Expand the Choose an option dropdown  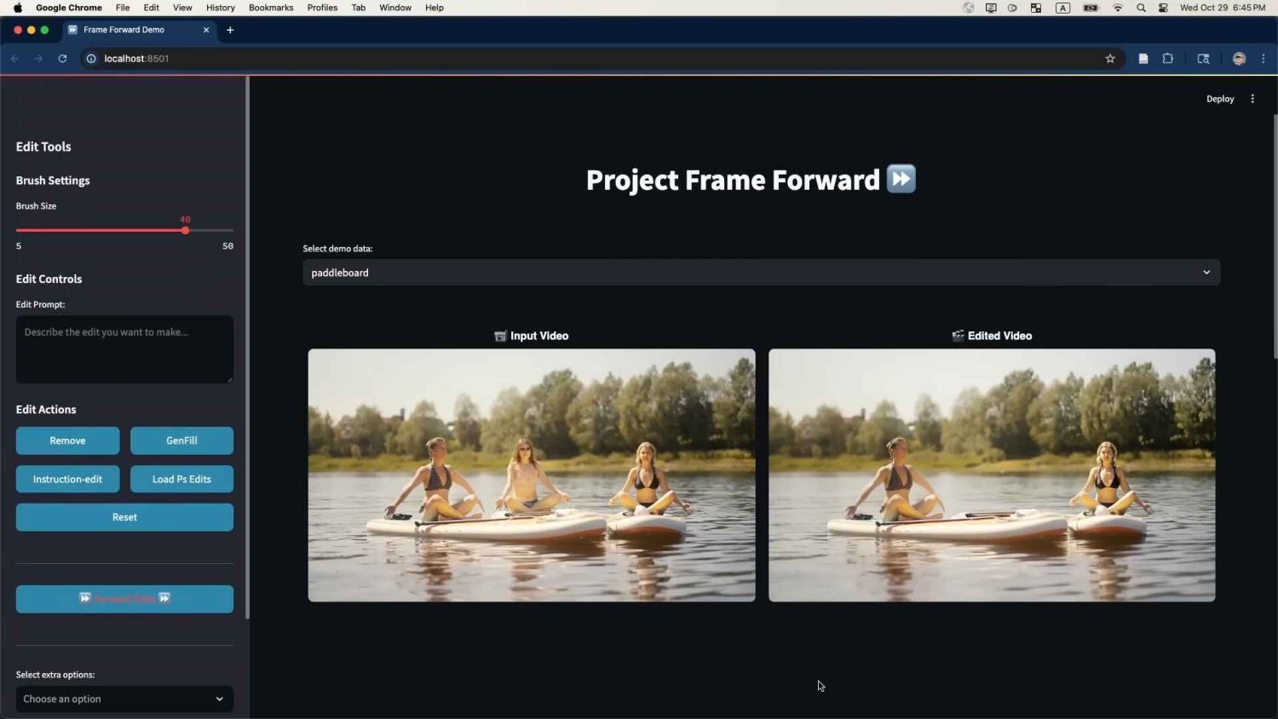tap(124, 699)
